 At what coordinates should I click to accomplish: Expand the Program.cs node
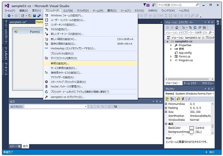171,60
